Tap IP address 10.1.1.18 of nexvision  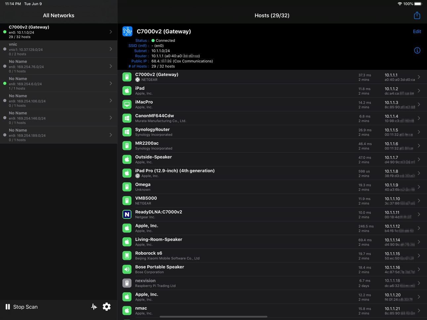pyautogui.click(x=392, y=281)
